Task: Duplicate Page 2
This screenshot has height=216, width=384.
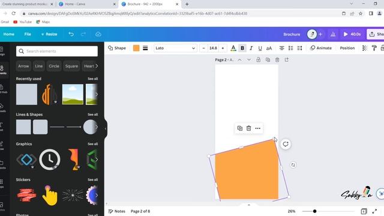Action: (x=268, y=60)
